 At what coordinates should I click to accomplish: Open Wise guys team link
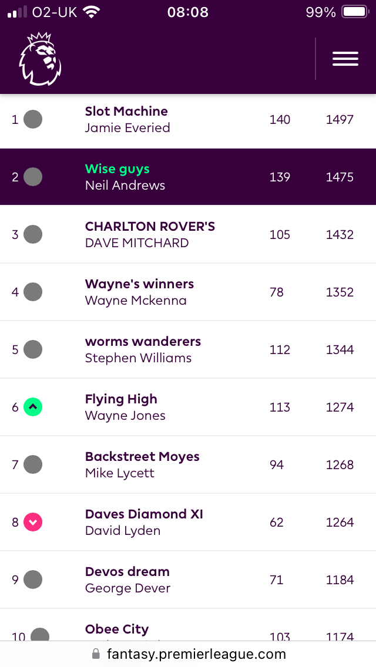point(117,169)
